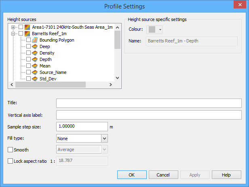This screenshot has width=249, height=187.
Task: Click the Deep layer icon
Action: 35,47
